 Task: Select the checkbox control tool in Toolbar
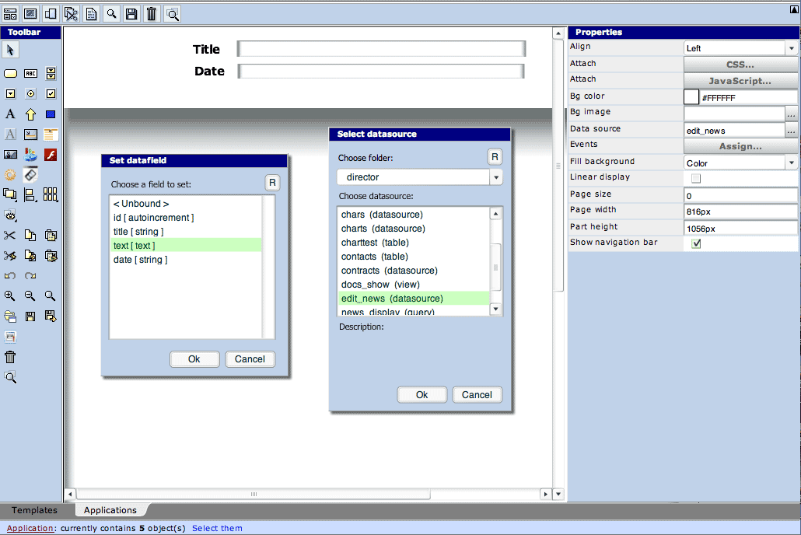(x=51, y=94)
